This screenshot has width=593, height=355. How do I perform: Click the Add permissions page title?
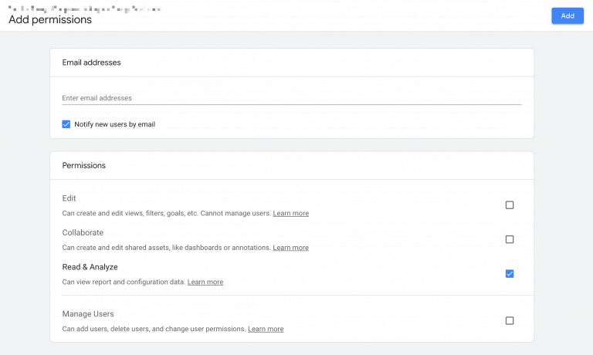click(50, 20)
